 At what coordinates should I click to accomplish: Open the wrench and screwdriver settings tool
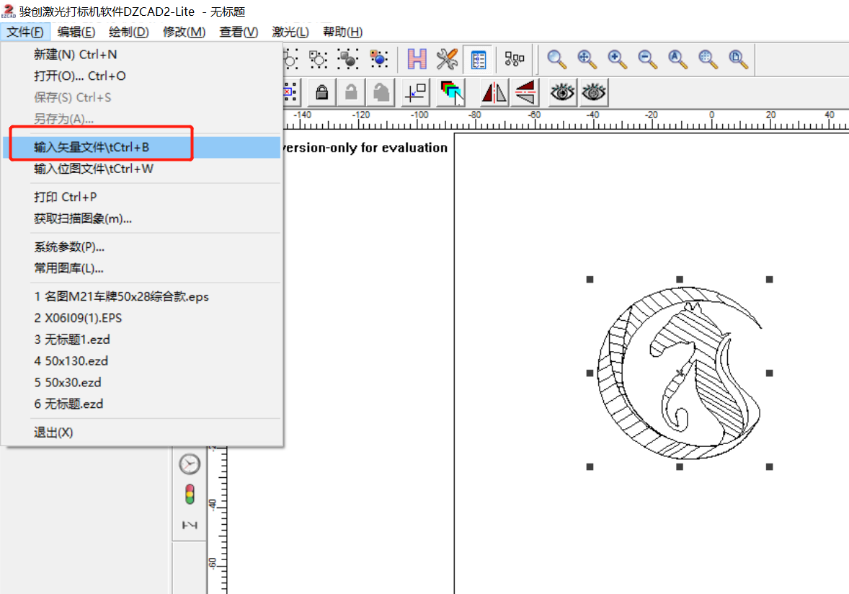point(448,59)
